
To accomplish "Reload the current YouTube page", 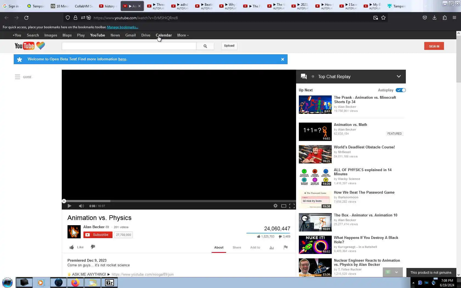I will click(x=26, y=18).
